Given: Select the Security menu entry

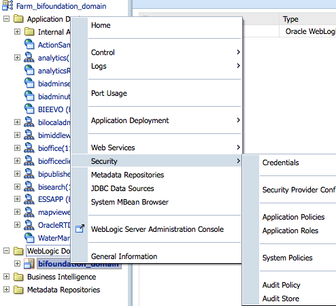Looking at the screenshot, I should click(156, 161).
